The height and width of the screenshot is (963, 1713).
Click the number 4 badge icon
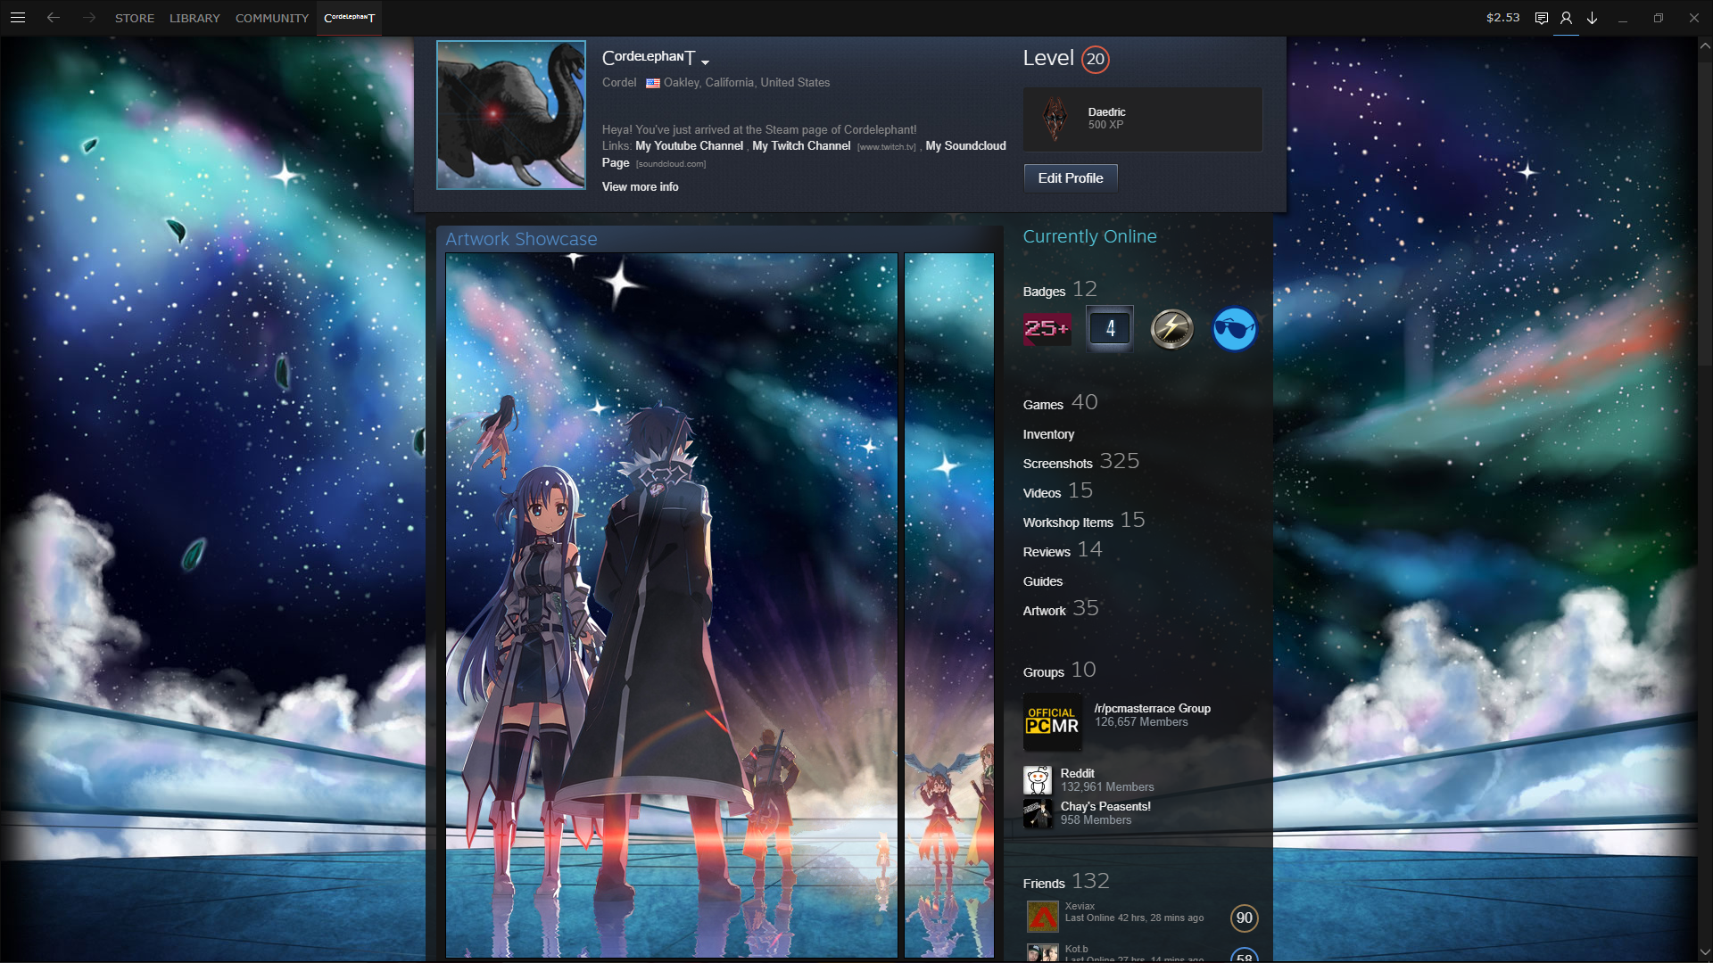coord(1110,328)
